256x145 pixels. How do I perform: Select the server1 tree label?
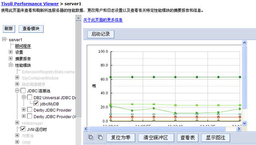[x=16, y=40]
